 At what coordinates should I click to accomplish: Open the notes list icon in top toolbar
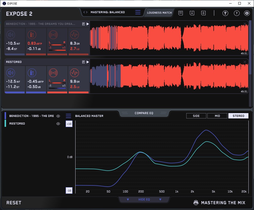click(x=180, y=13)
